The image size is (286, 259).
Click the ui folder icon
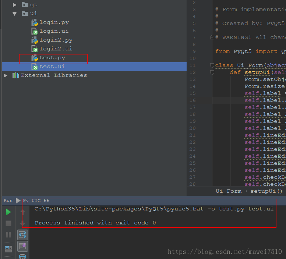pos(25,13)
